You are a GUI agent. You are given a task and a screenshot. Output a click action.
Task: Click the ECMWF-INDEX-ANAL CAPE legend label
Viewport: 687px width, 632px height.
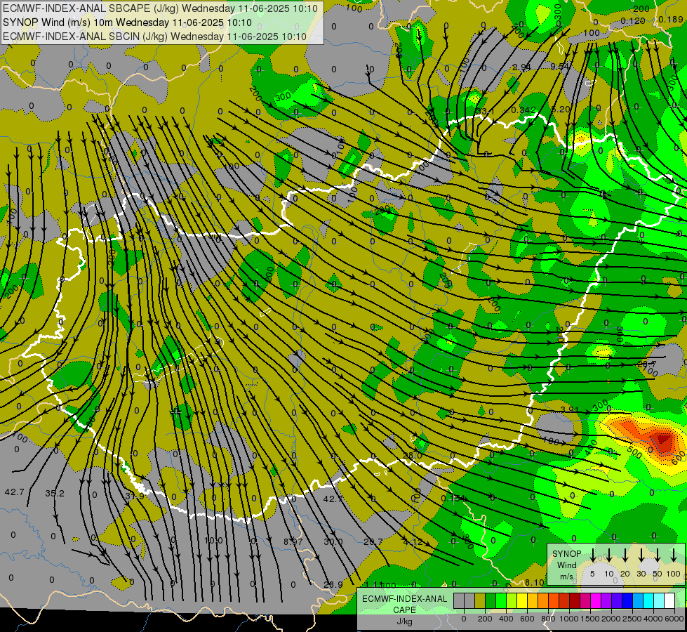405,605
